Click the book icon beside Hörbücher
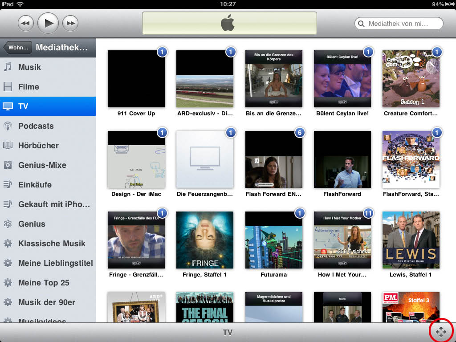Screen dimensions: 456x342 coord(8,146)
